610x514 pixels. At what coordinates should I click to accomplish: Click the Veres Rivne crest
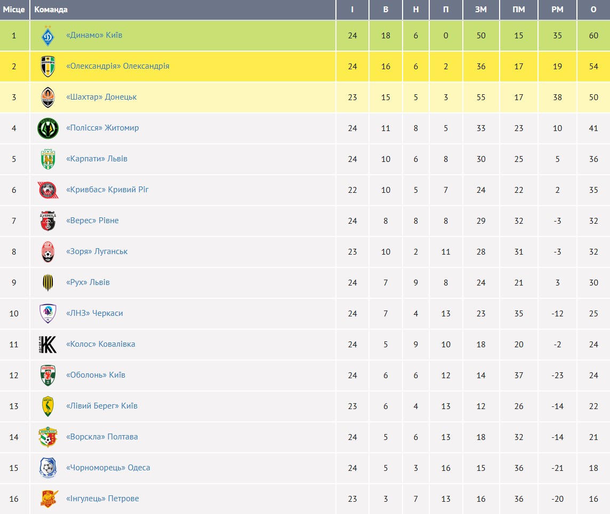click(48, 221)
